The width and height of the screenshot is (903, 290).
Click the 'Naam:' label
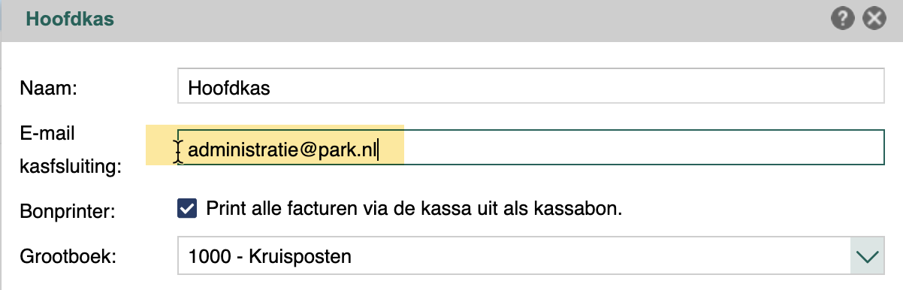(x=50, y=88)
